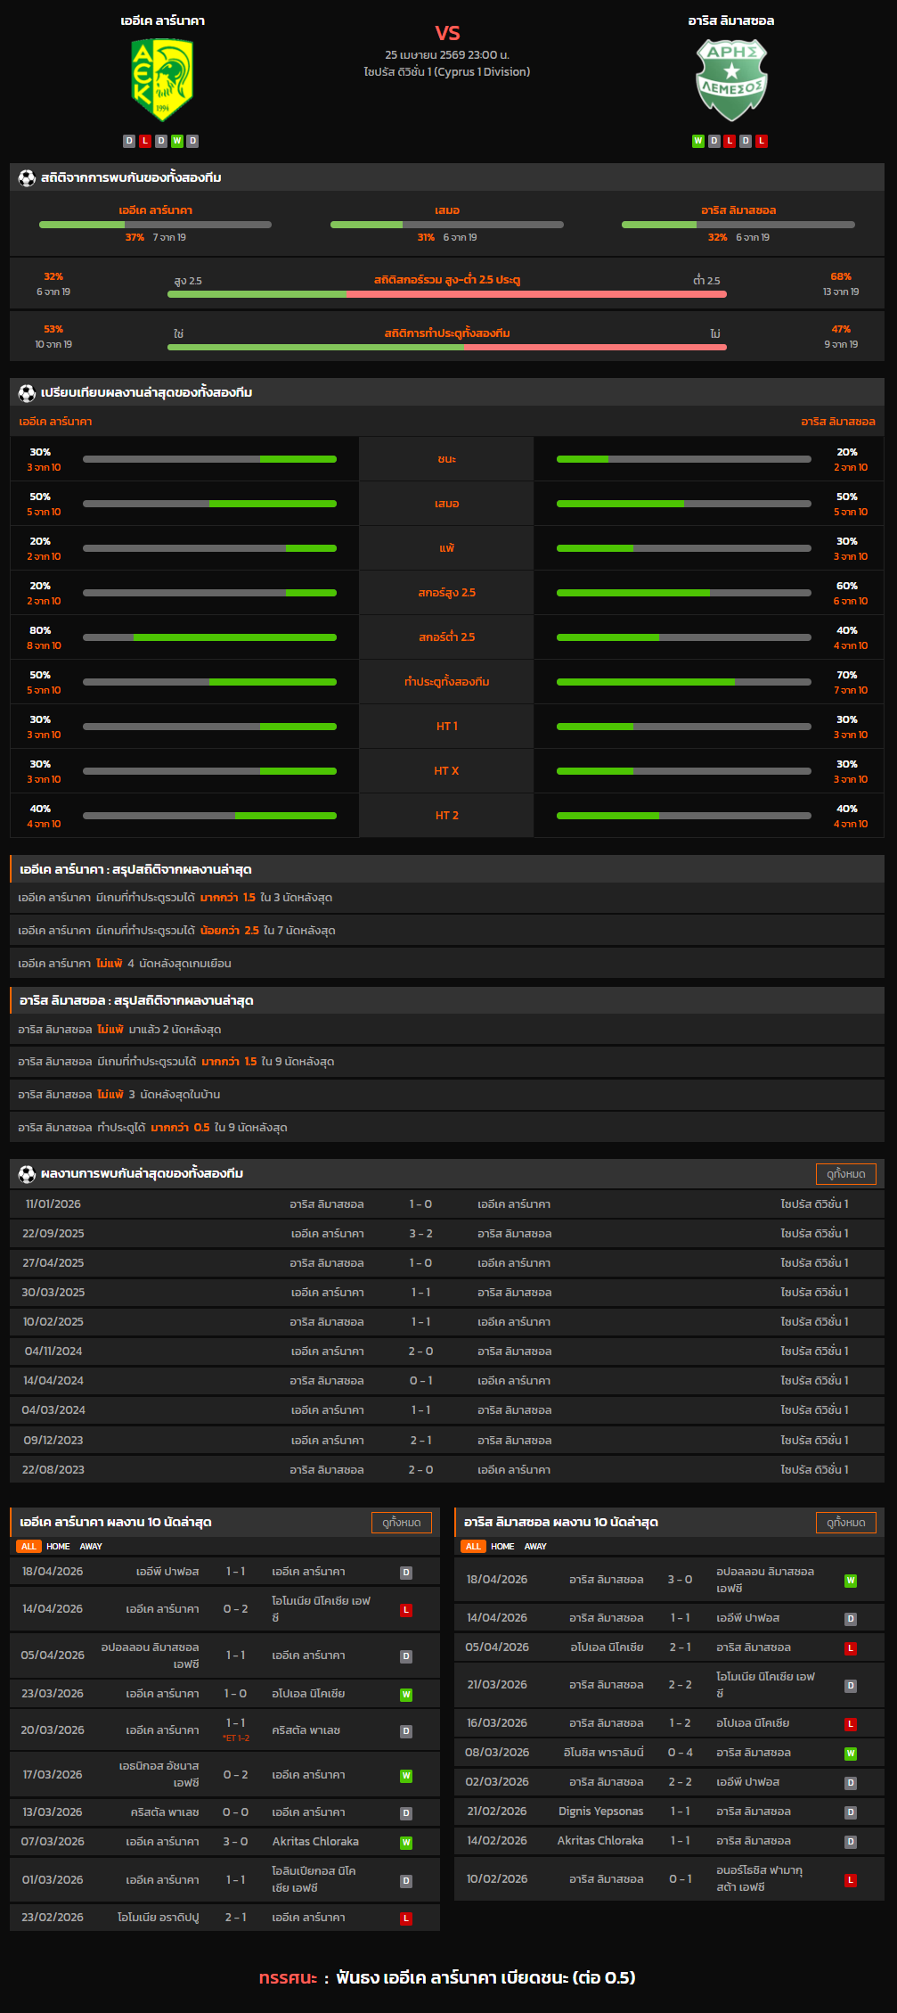Click the soccer ball icon beside recent form comparison
897x2013 pixels.
[27, 392]
